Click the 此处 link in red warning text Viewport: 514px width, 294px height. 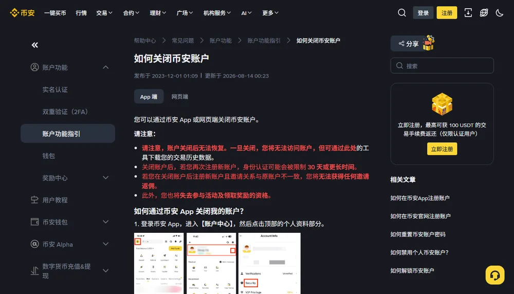click(350, 148)
